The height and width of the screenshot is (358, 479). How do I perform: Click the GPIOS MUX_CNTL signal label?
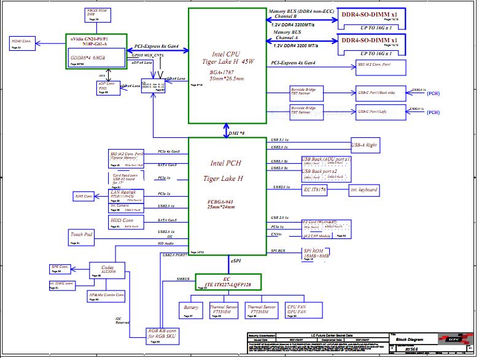point(148,55)
